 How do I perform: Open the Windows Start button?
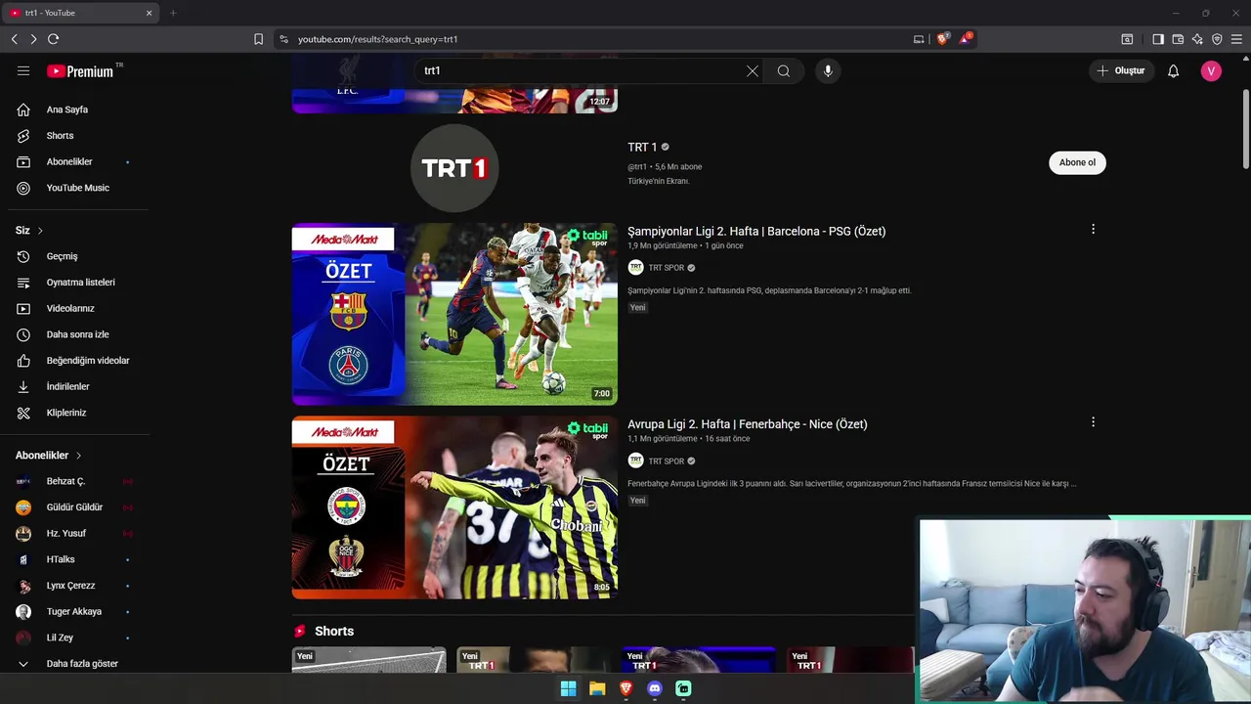[x=568, y=688]
